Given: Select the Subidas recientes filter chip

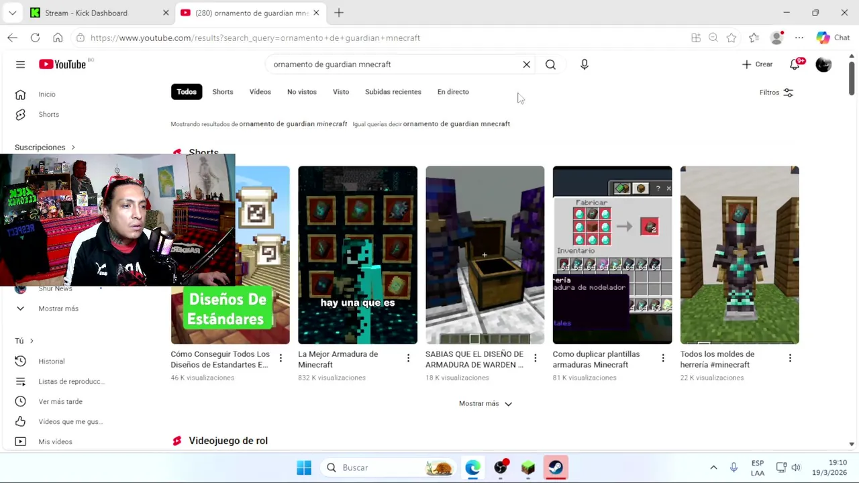Looking at the screenshot, I should tap(393, 92).
